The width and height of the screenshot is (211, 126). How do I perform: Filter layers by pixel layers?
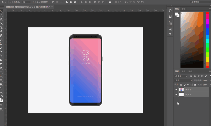tap(191, 76)
